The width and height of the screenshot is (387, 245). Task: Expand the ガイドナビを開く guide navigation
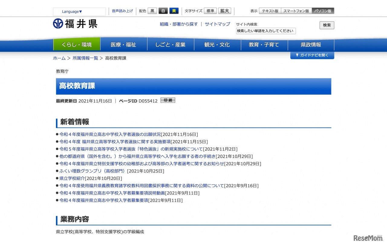click(312, 55)
